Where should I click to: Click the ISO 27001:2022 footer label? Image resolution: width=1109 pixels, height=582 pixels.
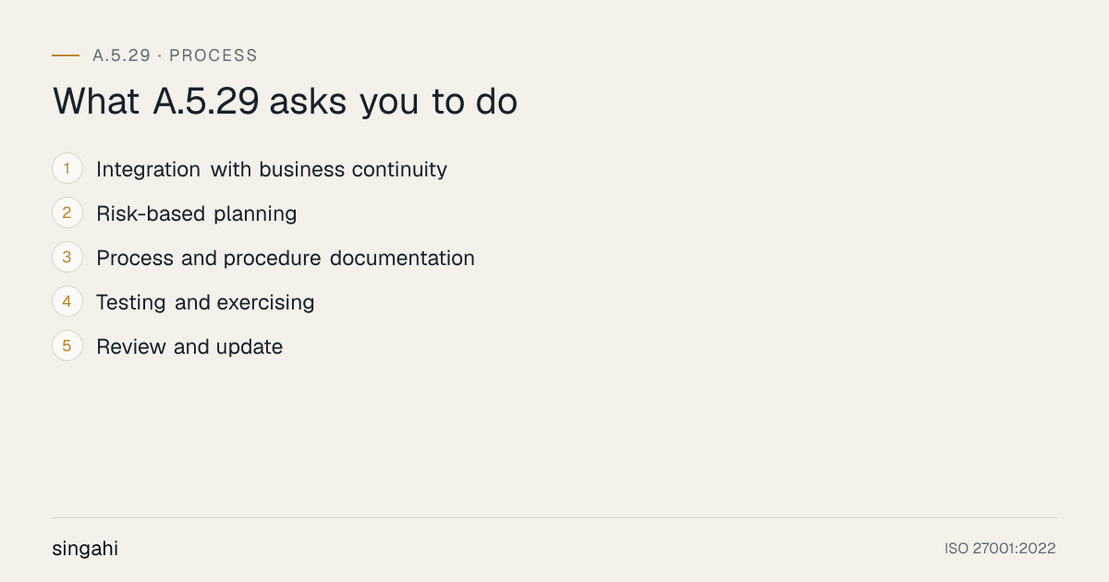point(1000,549)
